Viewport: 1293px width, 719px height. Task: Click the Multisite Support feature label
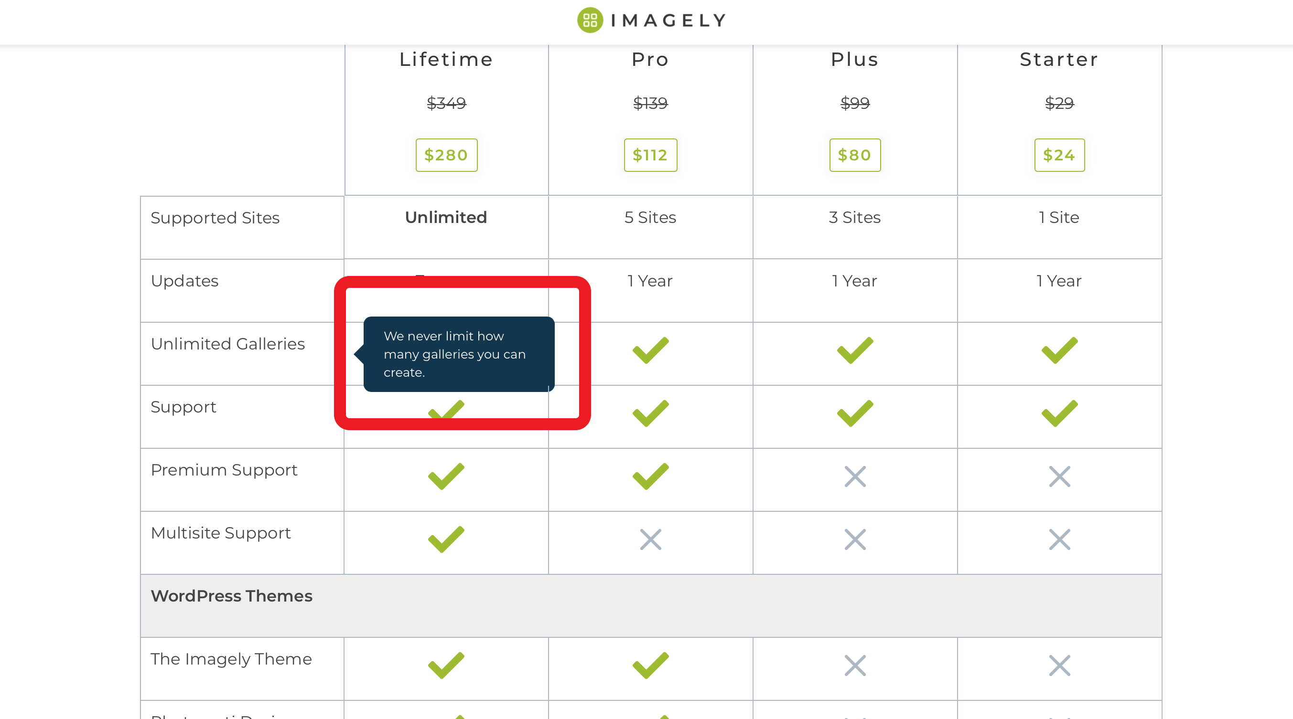click(x=220, y=533)
